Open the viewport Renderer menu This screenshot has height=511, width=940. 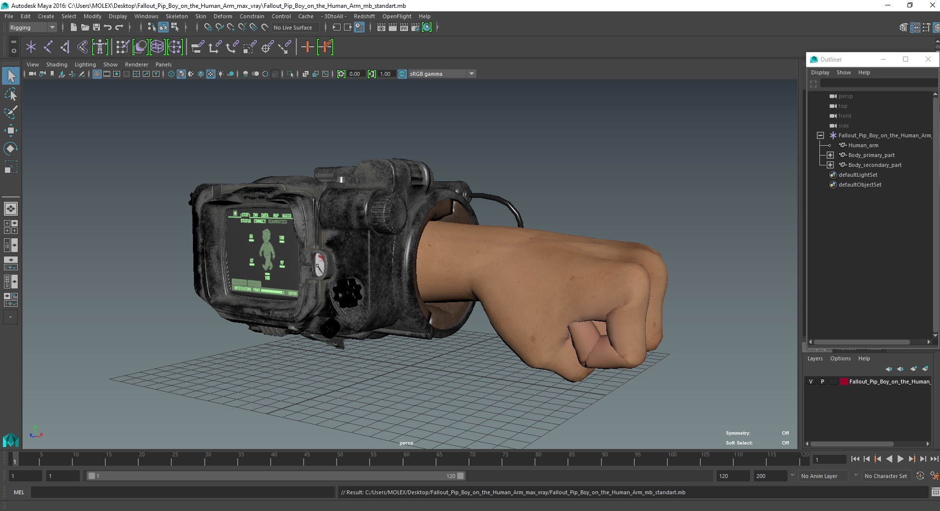[x=136, y=64]
